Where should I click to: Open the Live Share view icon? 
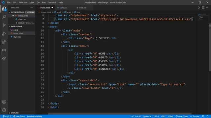[x=4, y=58]
